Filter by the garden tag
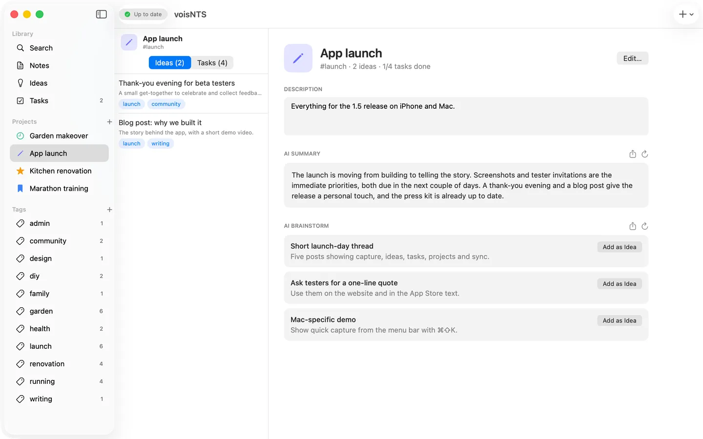 coord(59,311)
